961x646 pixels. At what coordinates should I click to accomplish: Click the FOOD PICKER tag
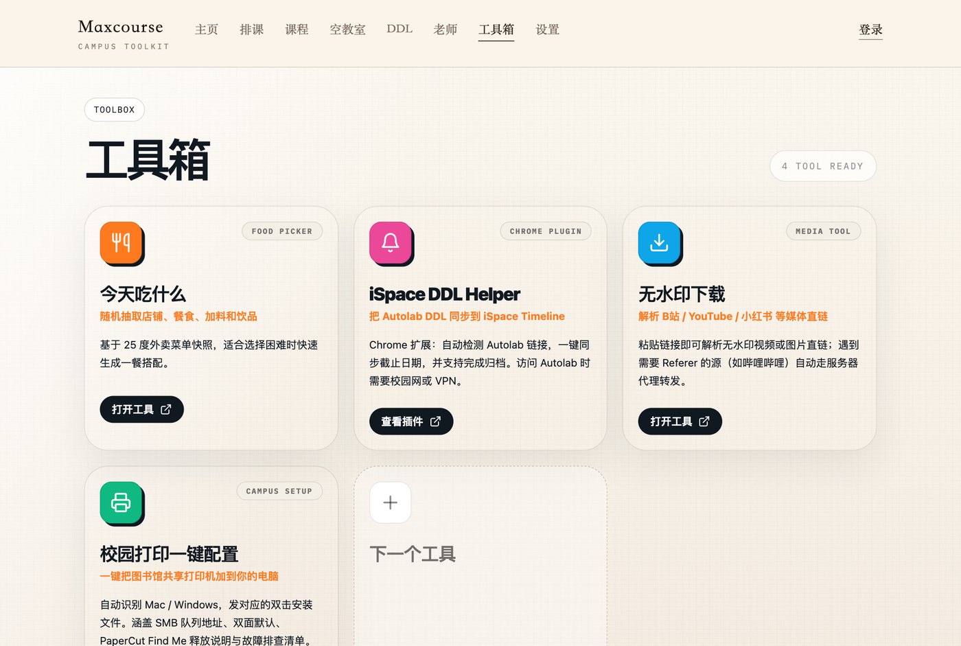coord(282,231)
